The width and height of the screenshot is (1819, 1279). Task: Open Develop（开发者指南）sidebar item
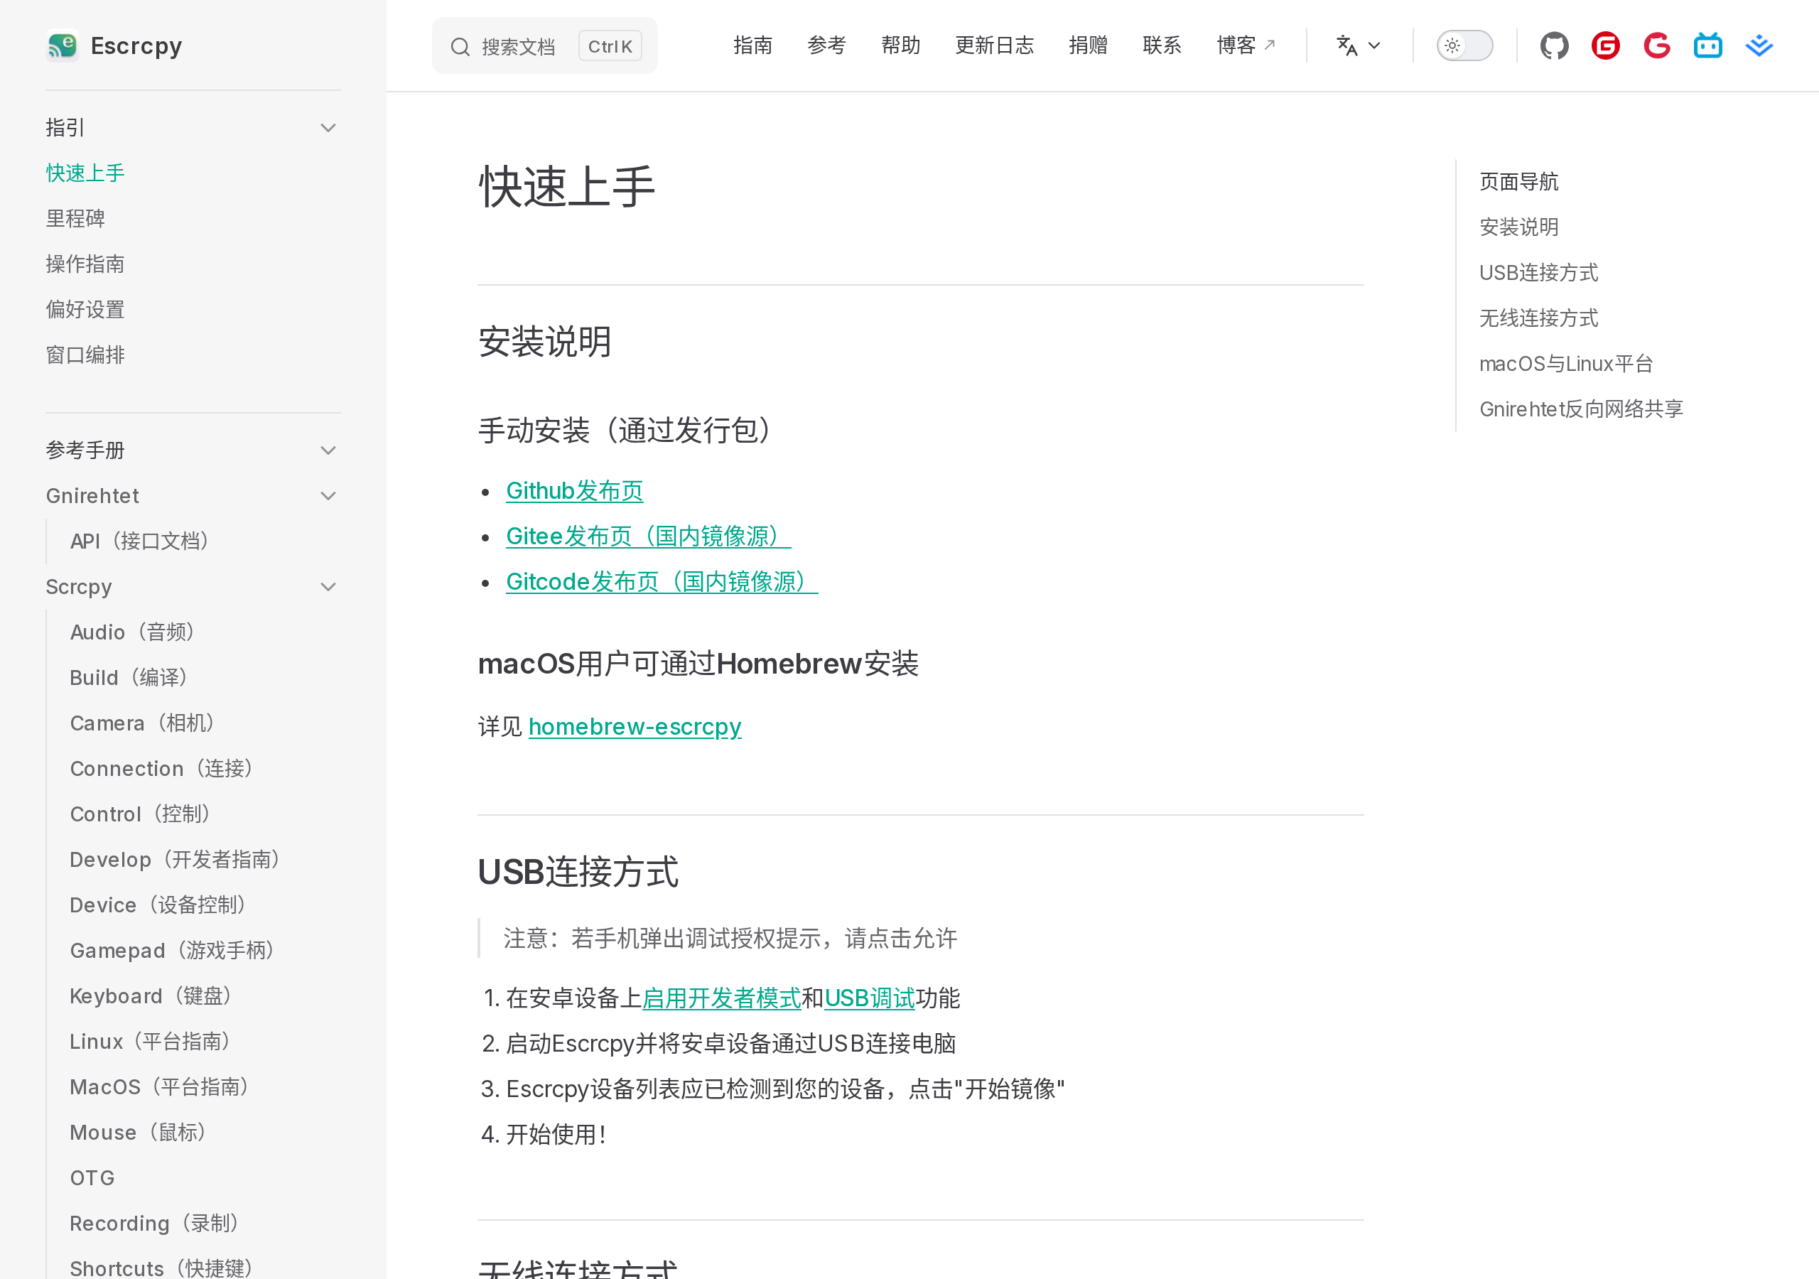point(175,860)
